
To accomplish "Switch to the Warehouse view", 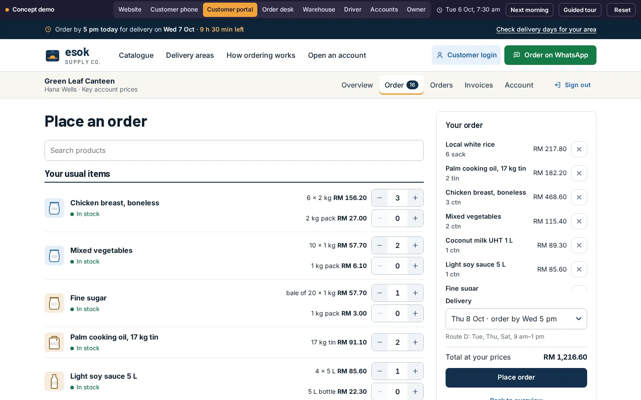I will point(319,10).
